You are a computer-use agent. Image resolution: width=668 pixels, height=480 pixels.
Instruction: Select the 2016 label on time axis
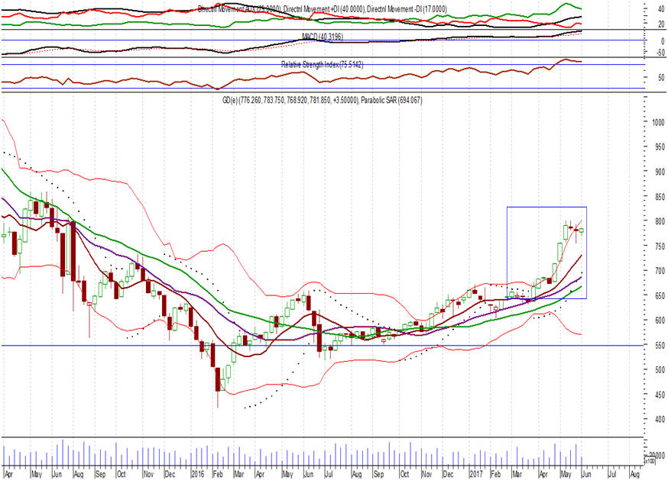coord(197,474)
